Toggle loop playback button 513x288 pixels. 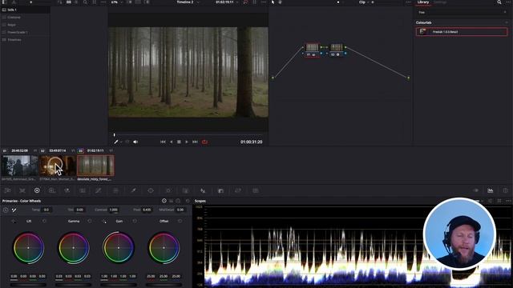[x=205, y=142]
